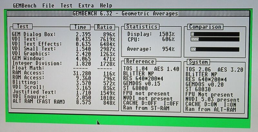Click the 31.280 RAM Access time value
The height and width of the screenshot is (132, 258).
click(82, 73)
